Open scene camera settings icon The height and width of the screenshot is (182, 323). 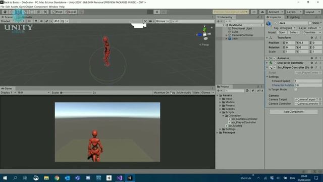coord(150,21)
